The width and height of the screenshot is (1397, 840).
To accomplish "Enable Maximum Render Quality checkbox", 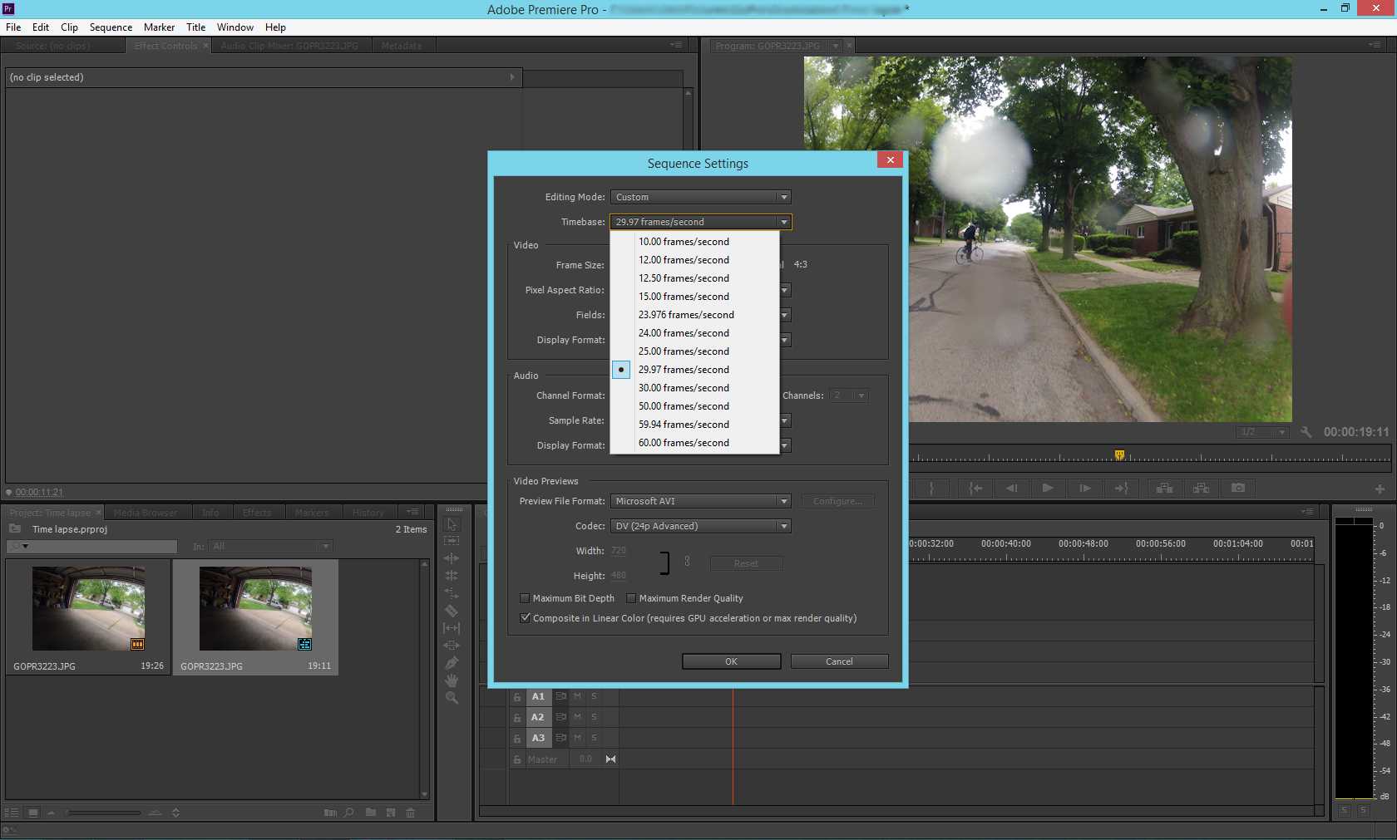I will point(631,598).
